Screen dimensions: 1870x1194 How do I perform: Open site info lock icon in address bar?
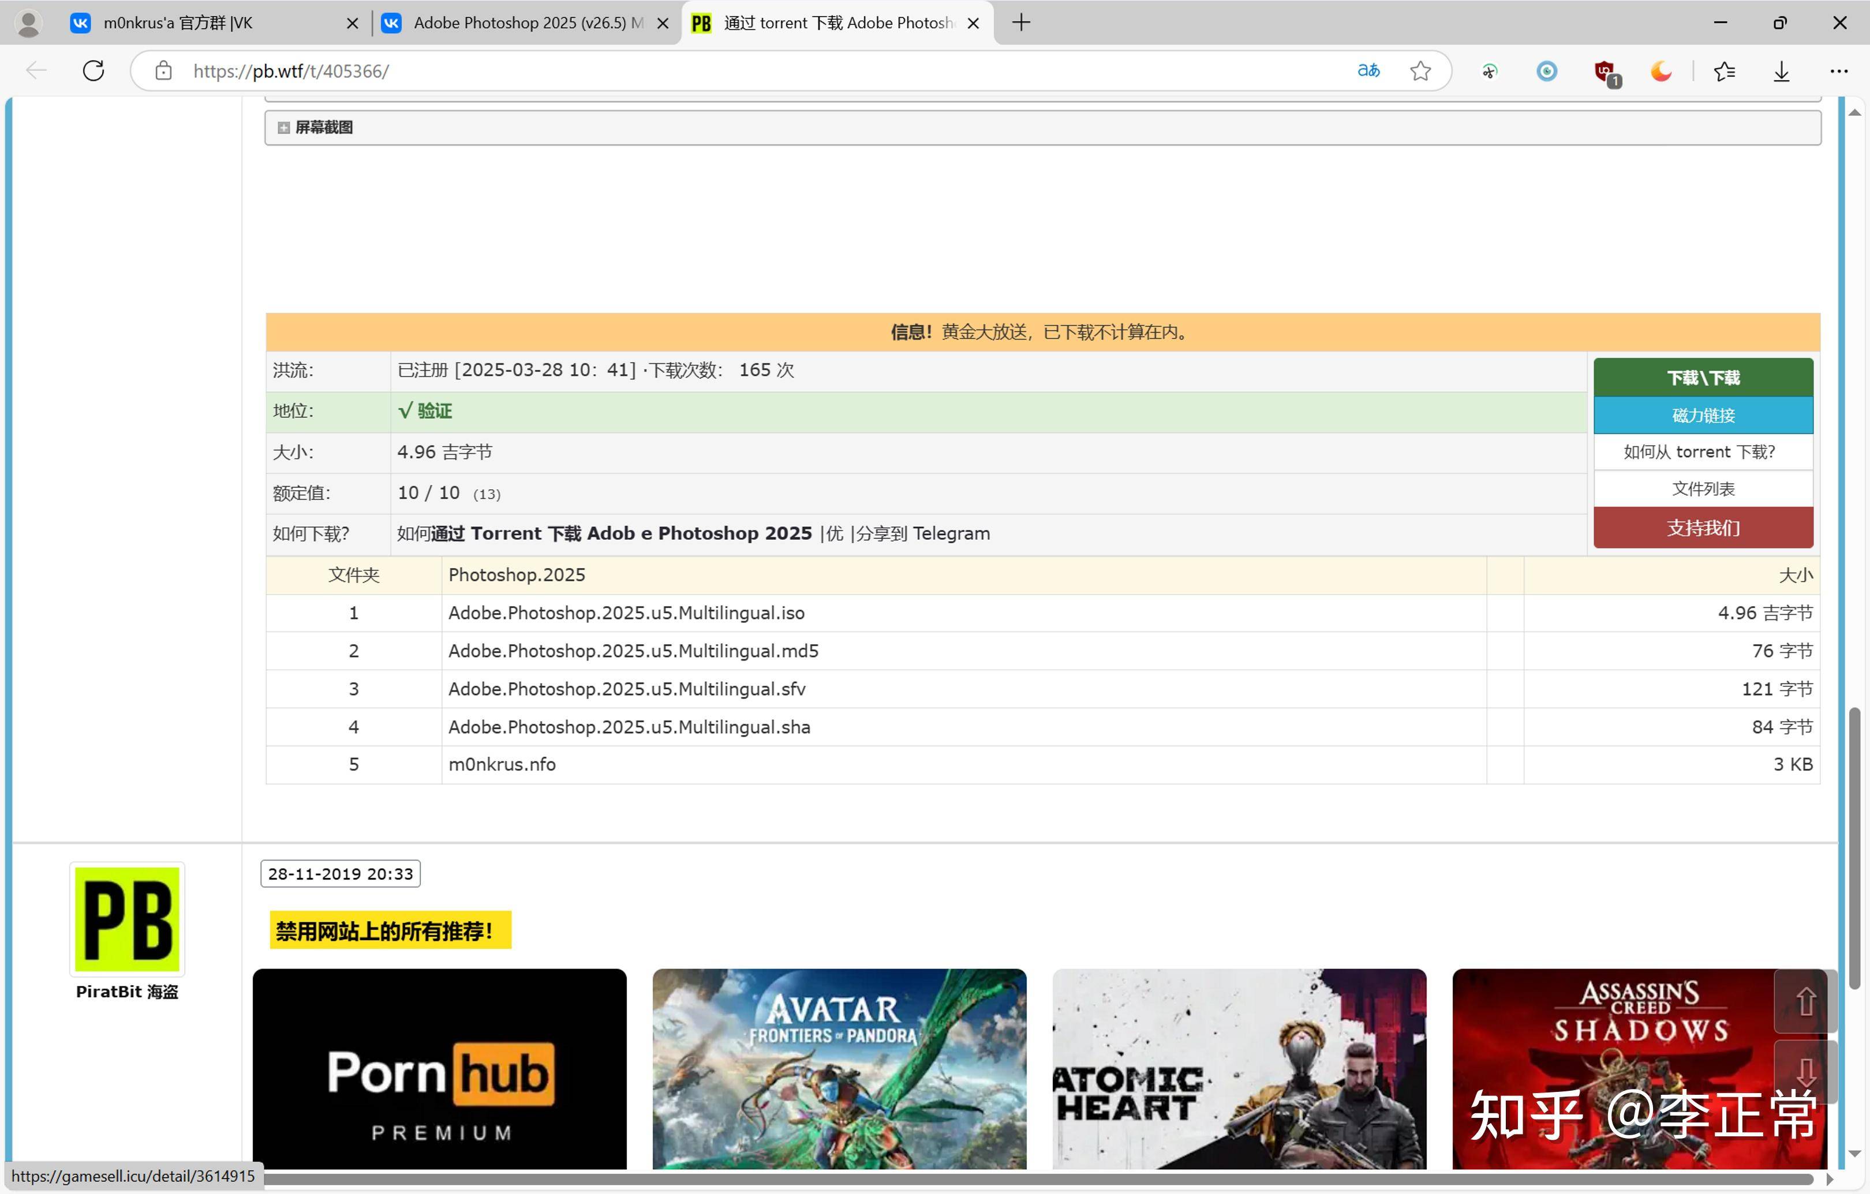[163, 70]
